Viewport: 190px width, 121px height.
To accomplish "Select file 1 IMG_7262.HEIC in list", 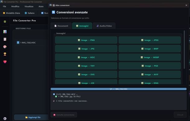I will (x=32, y=43).
